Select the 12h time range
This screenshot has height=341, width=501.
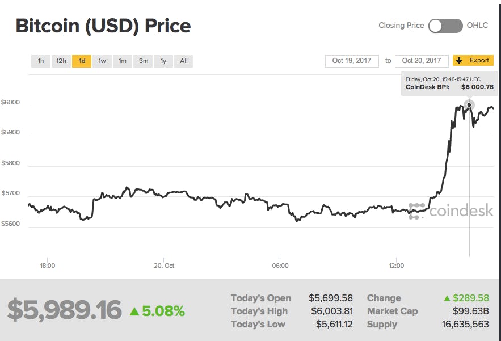tap(61, 61)
